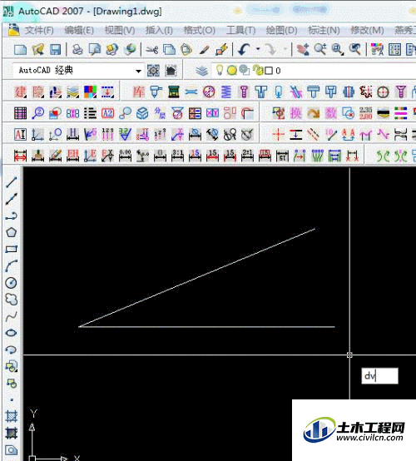Select the Circle tool
The width and height of the screenshot is (416, 461).
pos(12,283)
